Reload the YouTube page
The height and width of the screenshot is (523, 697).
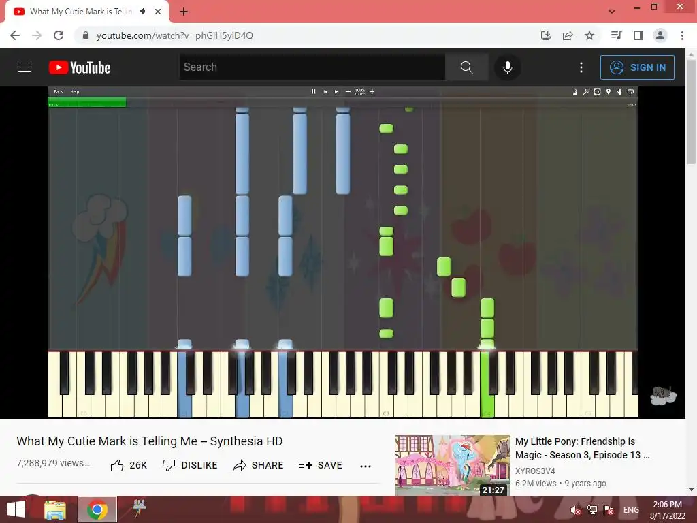pos(59,35)
